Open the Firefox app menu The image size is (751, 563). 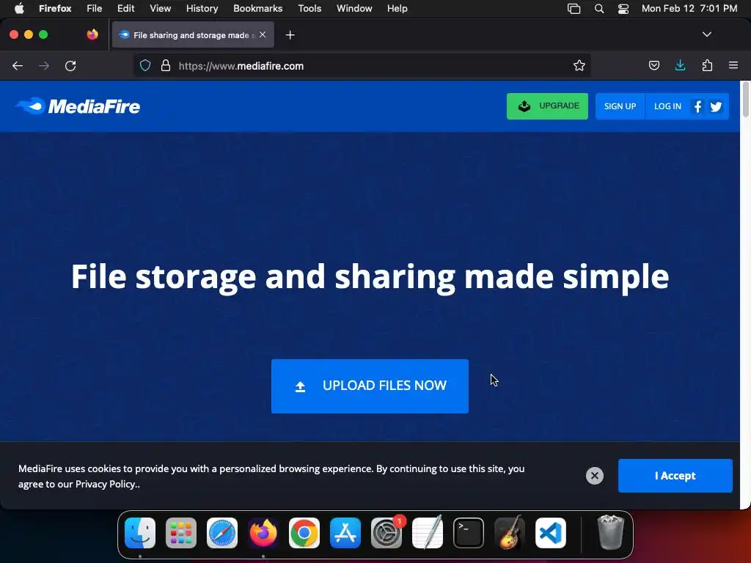point(55,8)
